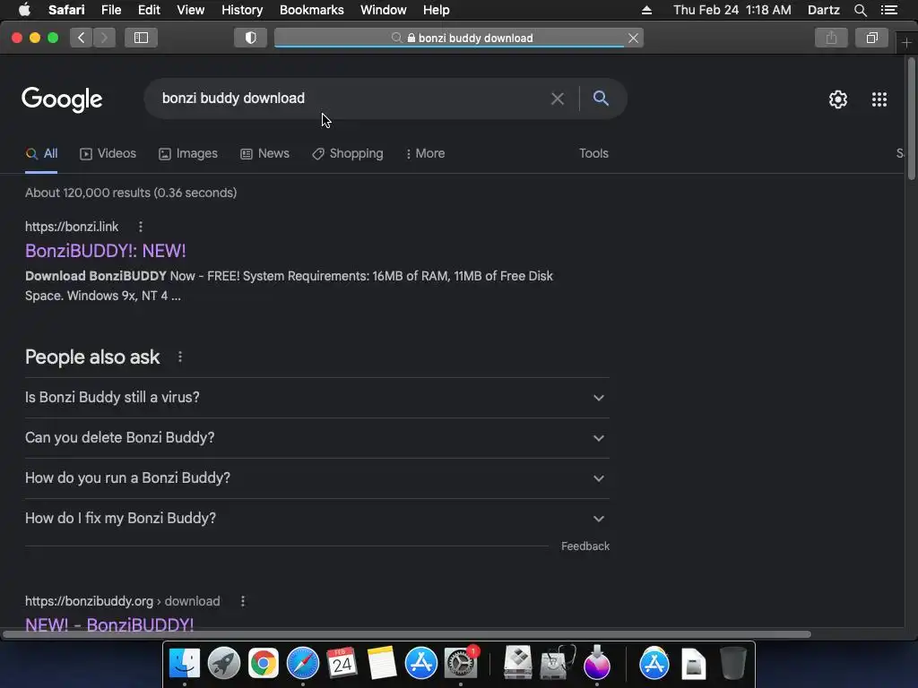The height and width of the screenshot is (688, 918).
Task: Click the vertical page scrollbar
Action: tap(911, 120)
